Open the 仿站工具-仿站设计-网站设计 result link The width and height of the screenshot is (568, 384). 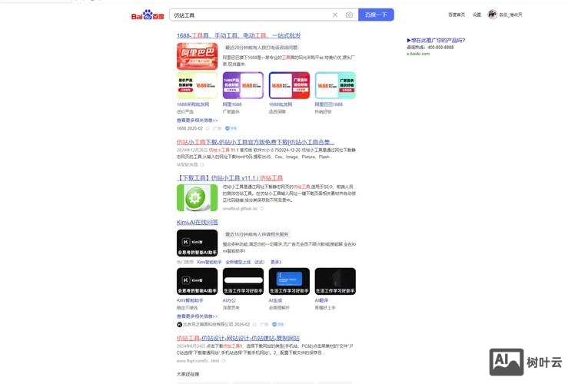coord(238,338)
